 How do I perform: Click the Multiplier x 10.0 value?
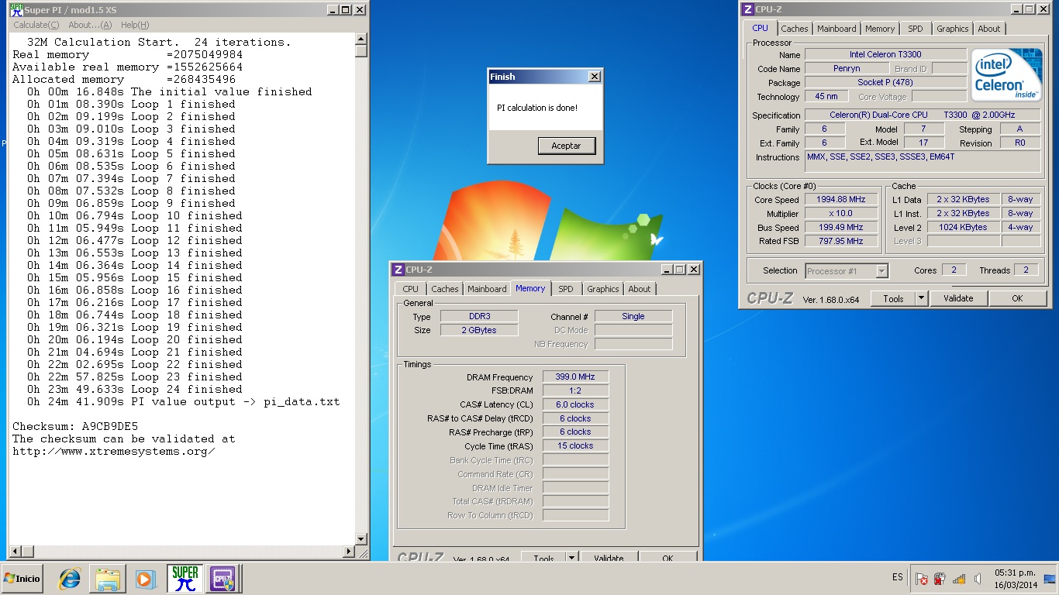841,213
